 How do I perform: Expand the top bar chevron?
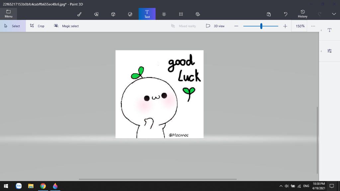coord(334,14)
